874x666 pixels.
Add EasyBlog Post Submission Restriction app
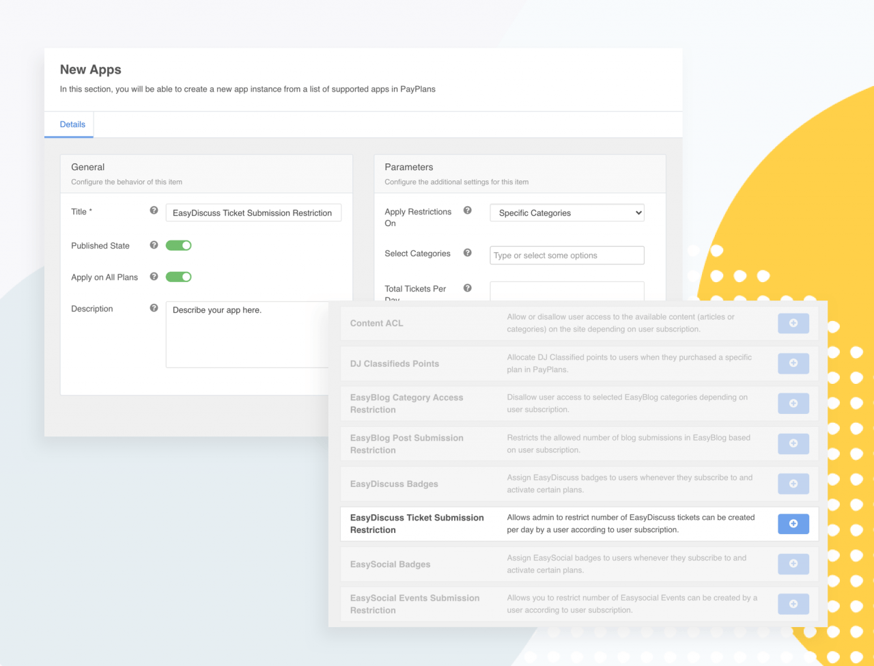tap(793, 443)
